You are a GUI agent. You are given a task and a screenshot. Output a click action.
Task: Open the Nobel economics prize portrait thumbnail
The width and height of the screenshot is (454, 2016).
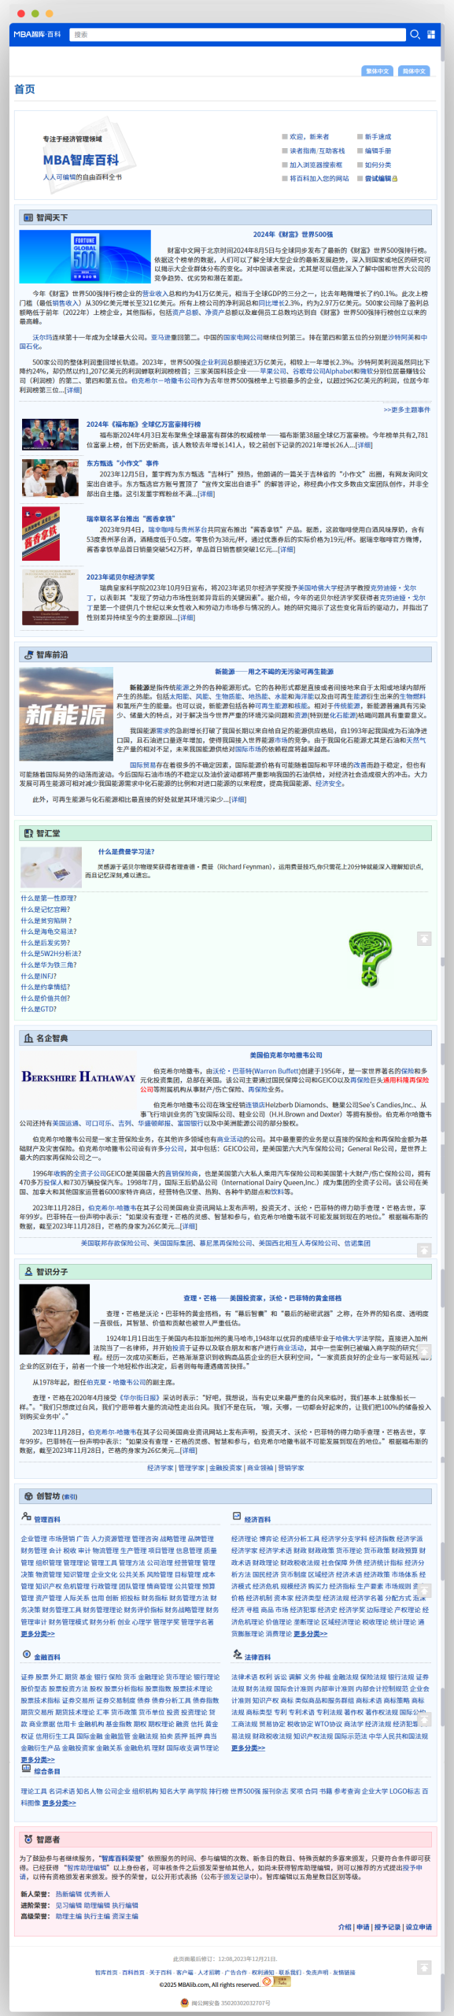[x=50, y=597]
